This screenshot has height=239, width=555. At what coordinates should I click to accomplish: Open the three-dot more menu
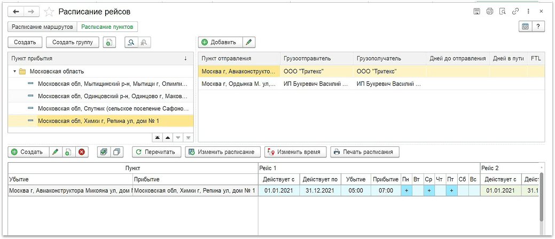(528, 11)
